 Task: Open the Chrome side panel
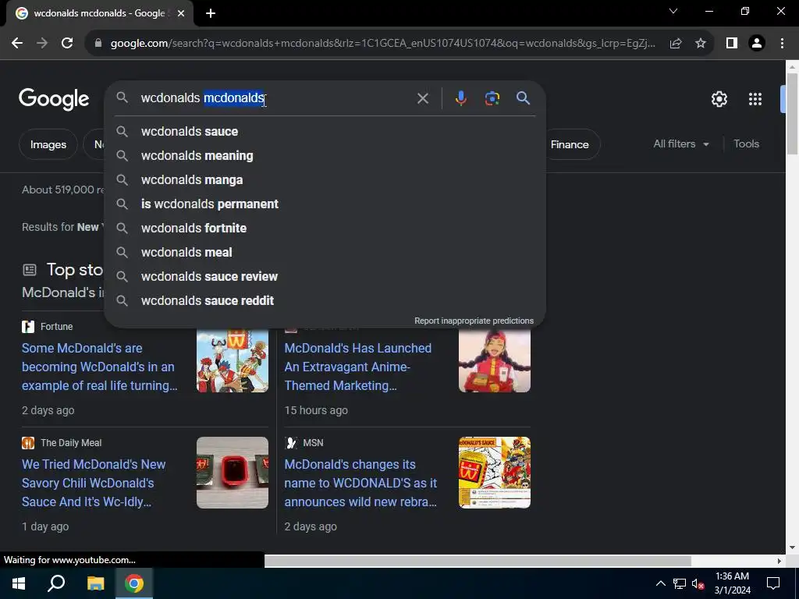point(732,44)
